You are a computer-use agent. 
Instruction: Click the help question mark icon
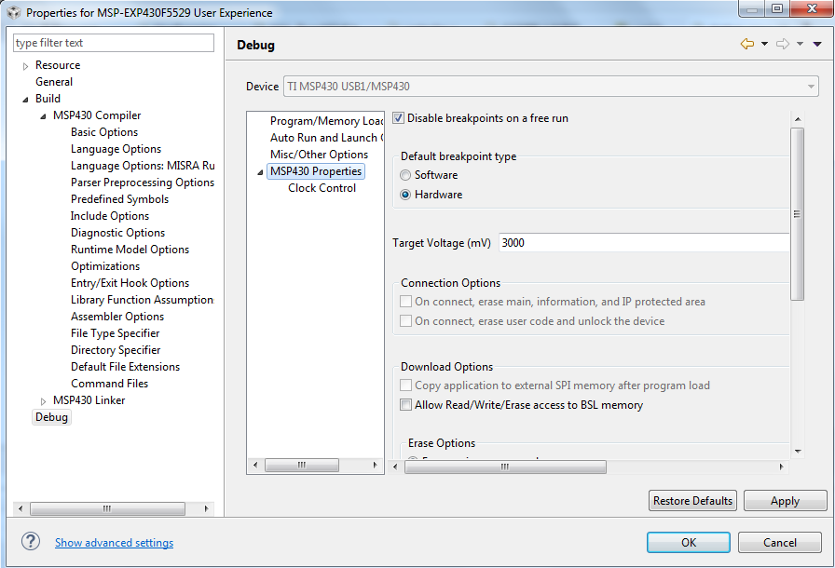pos(31,542)
